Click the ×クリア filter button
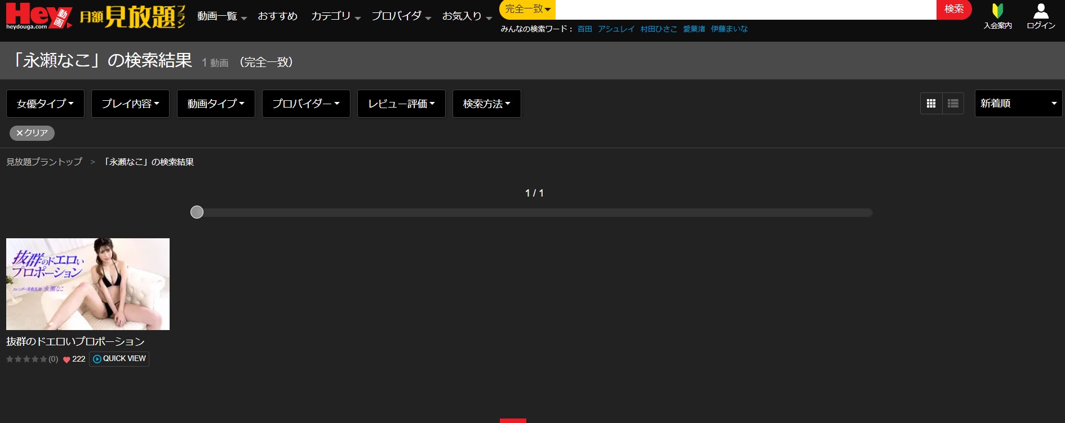Viewport: 1065px width, 423px height. point(32,133)
